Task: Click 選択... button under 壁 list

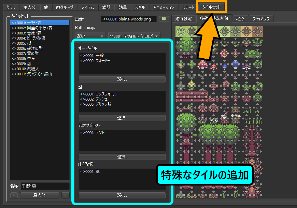Action: click(x=122, y=118)
